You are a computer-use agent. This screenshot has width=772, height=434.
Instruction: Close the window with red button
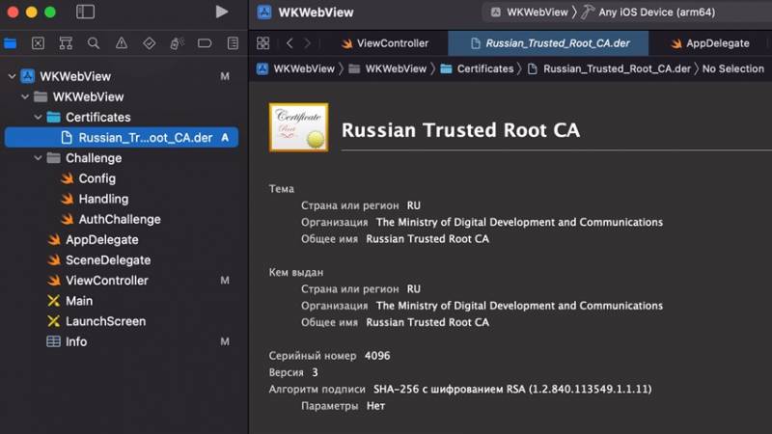[13, 12]
